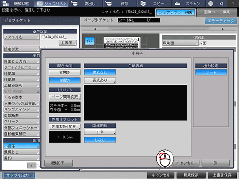Click the job ticket list previous page arrow

(31, 166)
